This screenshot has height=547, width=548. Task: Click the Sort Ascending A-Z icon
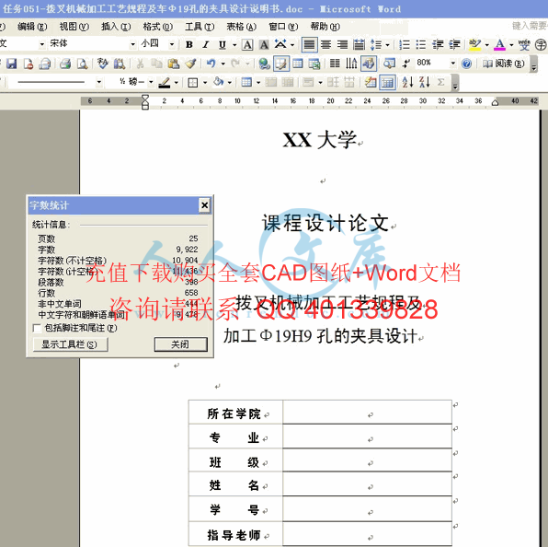pyautogui.click(x=407, y=82)
